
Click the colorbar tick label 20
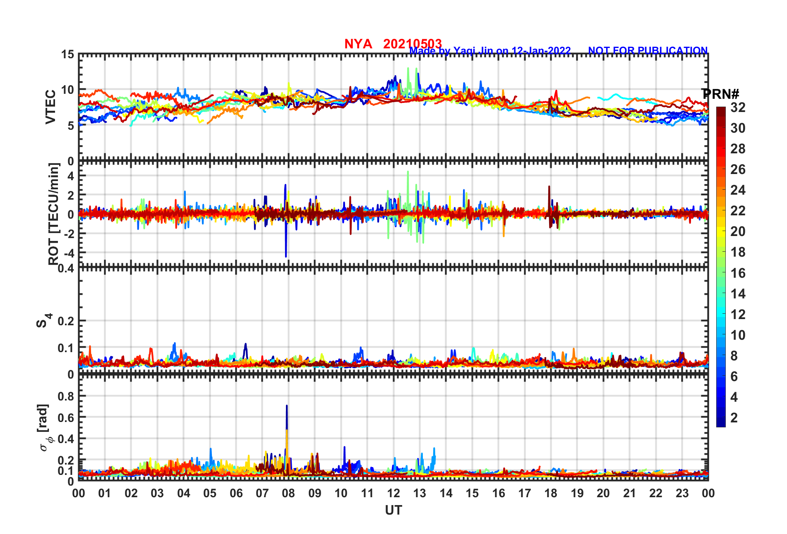[738, 231]
